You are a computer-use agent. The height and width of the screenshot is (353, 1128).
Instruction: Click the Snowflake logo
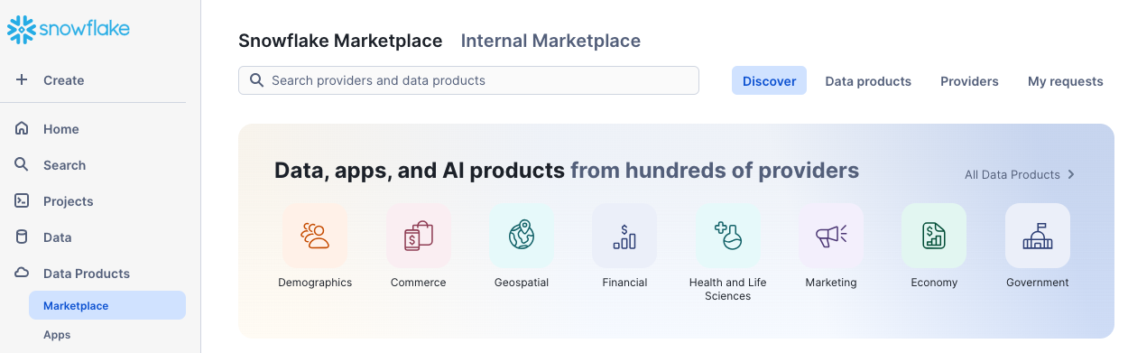coord(69,30)
